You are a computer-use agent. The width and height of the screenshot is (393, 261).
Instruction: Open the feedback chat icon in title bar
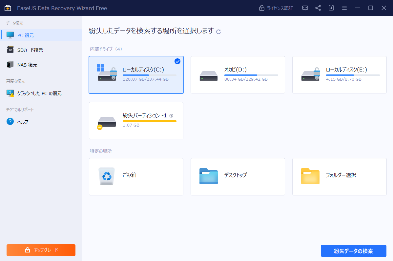[305, 8]
